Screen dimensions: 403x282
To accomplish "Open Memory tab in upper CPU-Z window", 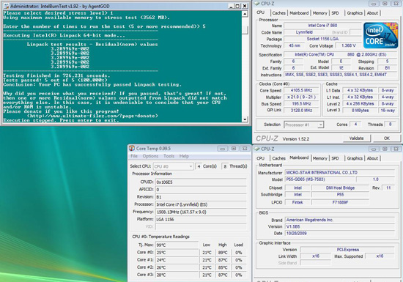I will click(x=319, y=13).
